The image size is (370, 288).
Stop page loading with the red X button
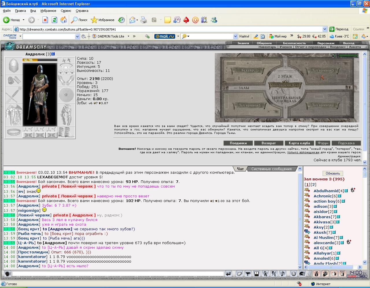[x=45, y=20]
